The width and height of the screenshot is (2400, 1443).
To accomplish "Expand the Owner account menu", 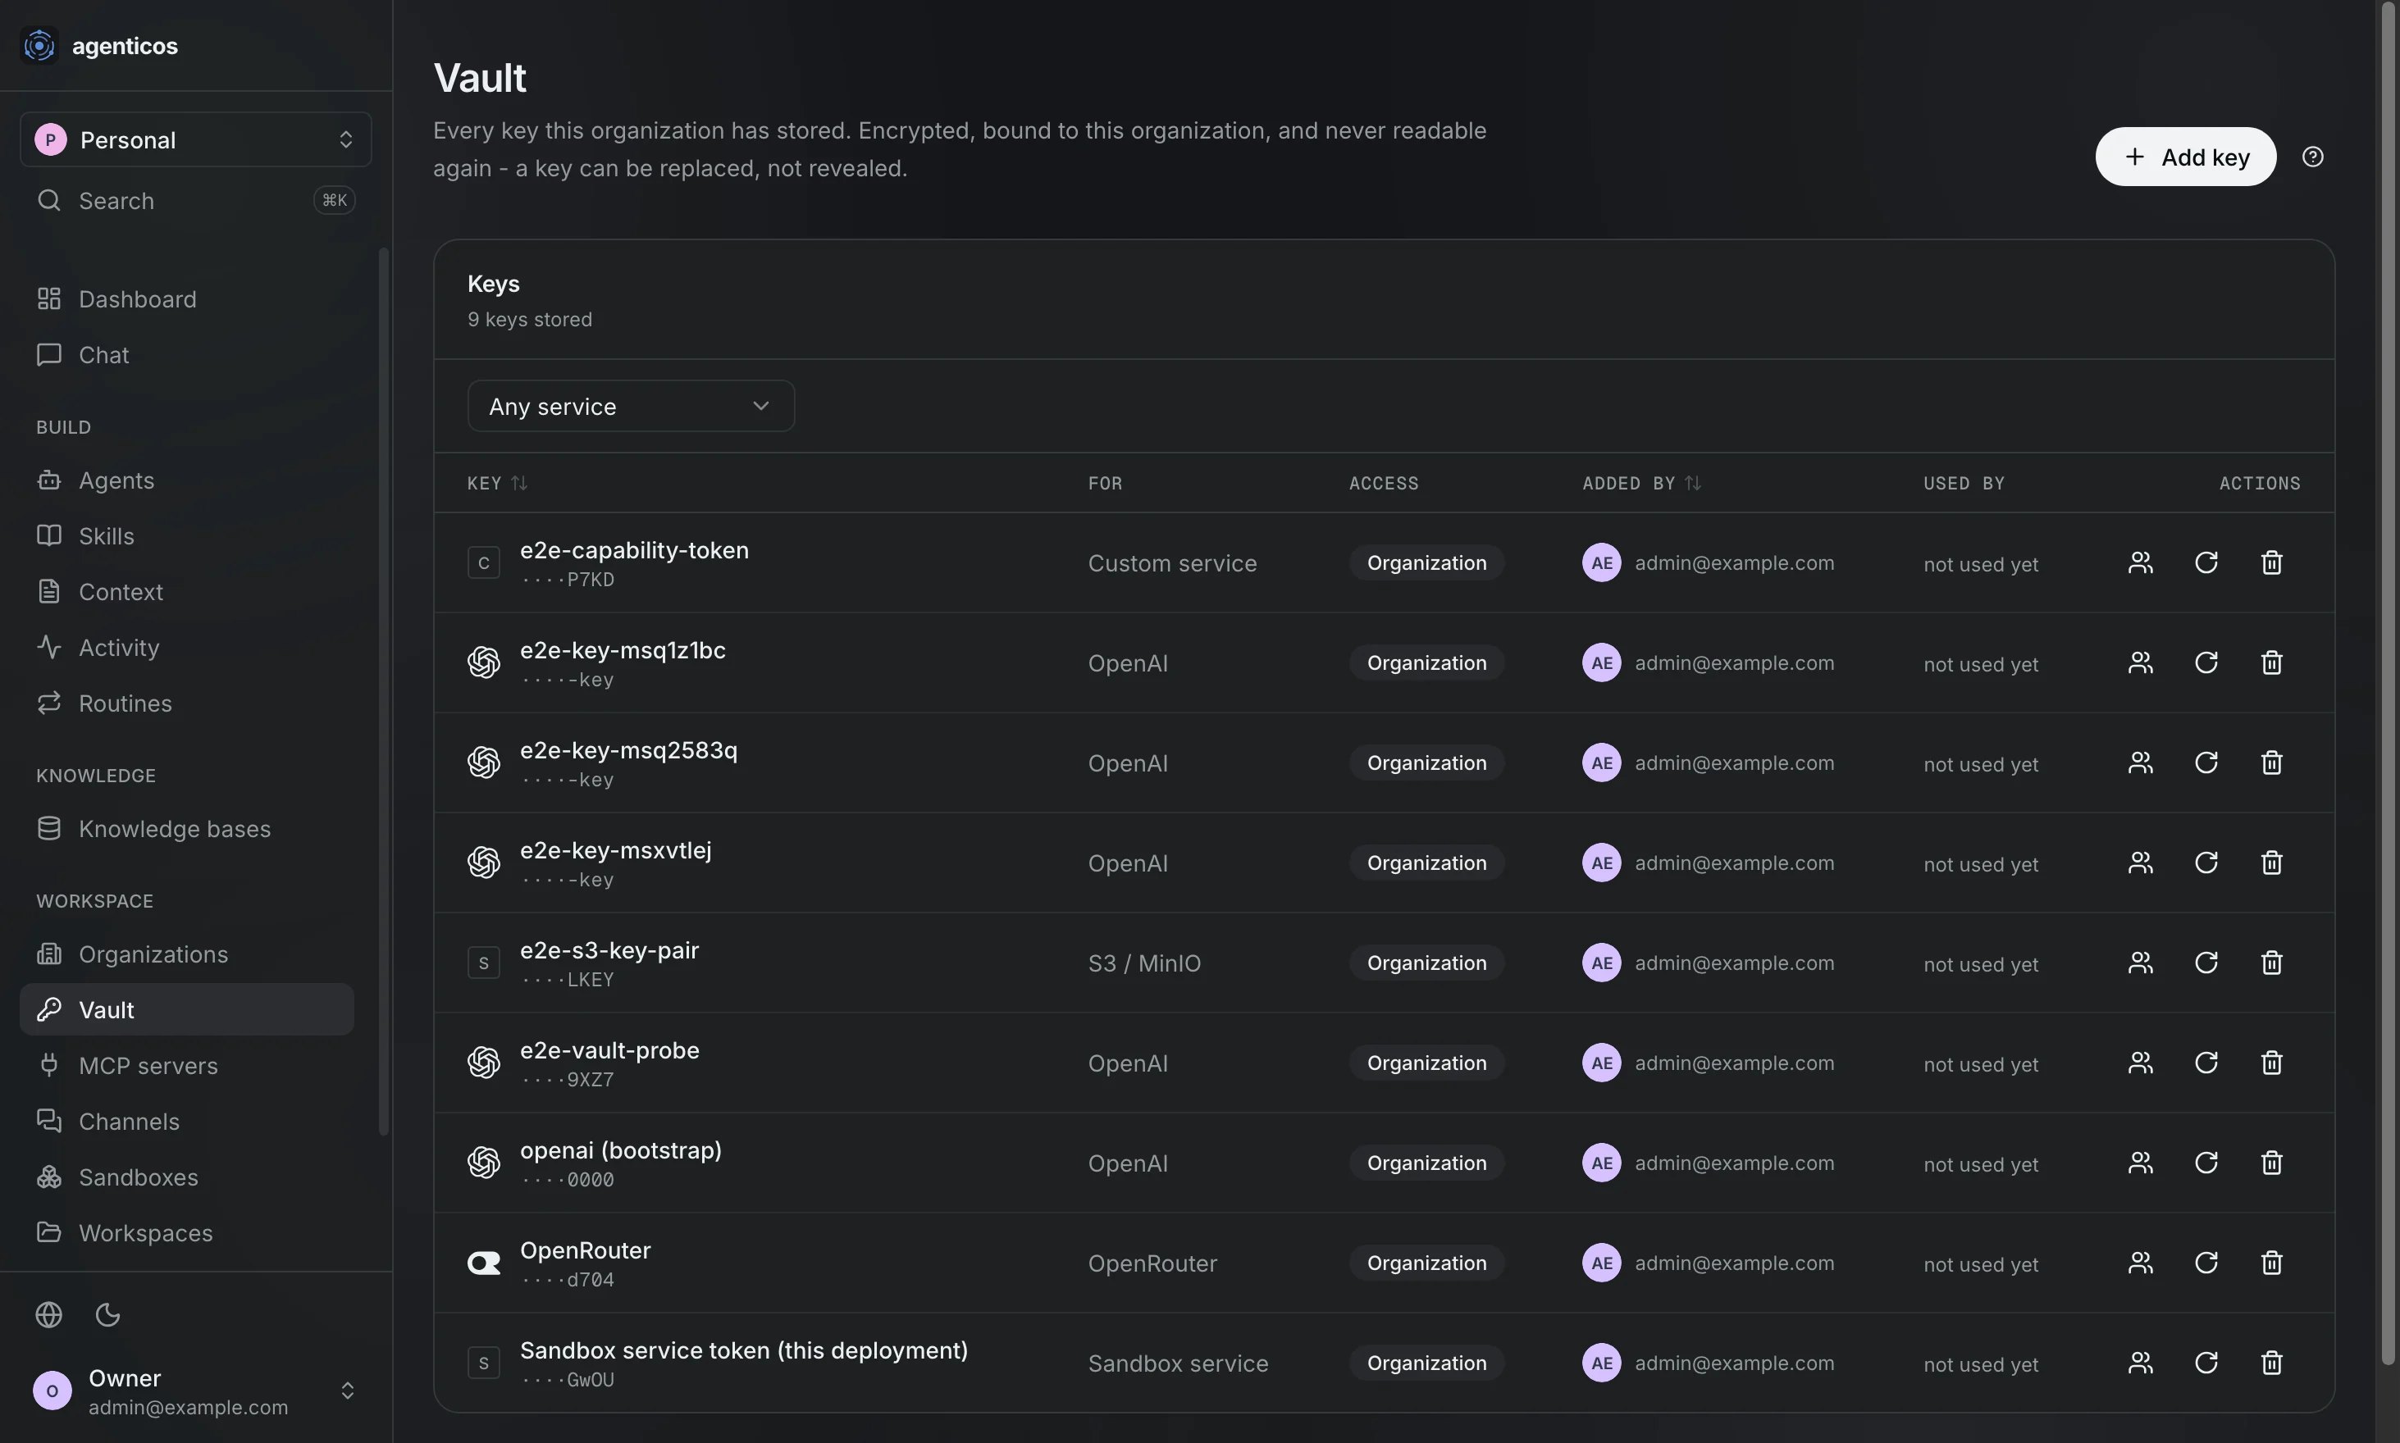I will click(x=195, y=1391).
